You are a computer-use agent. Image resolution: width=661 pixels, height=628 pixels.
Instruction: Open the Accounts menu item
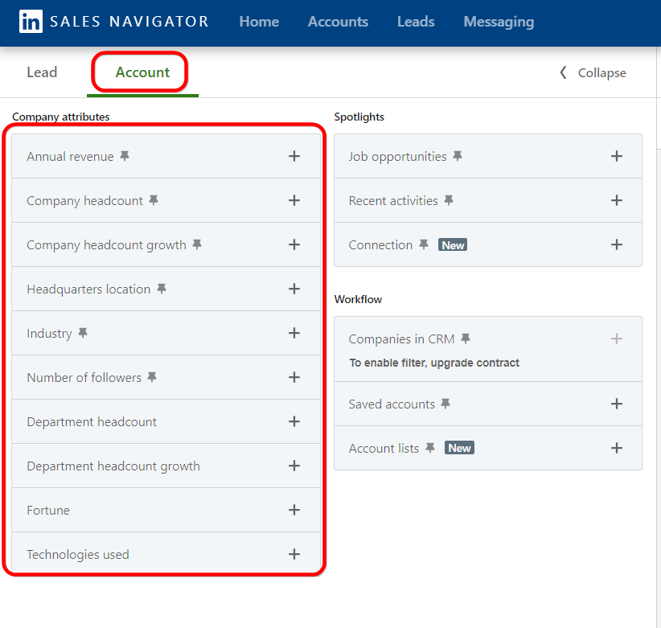click(x=338, y=22)
